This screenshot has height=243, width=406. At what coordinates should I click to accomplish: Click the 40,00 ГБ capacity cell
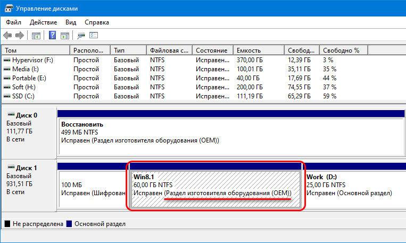[x=248, y=78]
